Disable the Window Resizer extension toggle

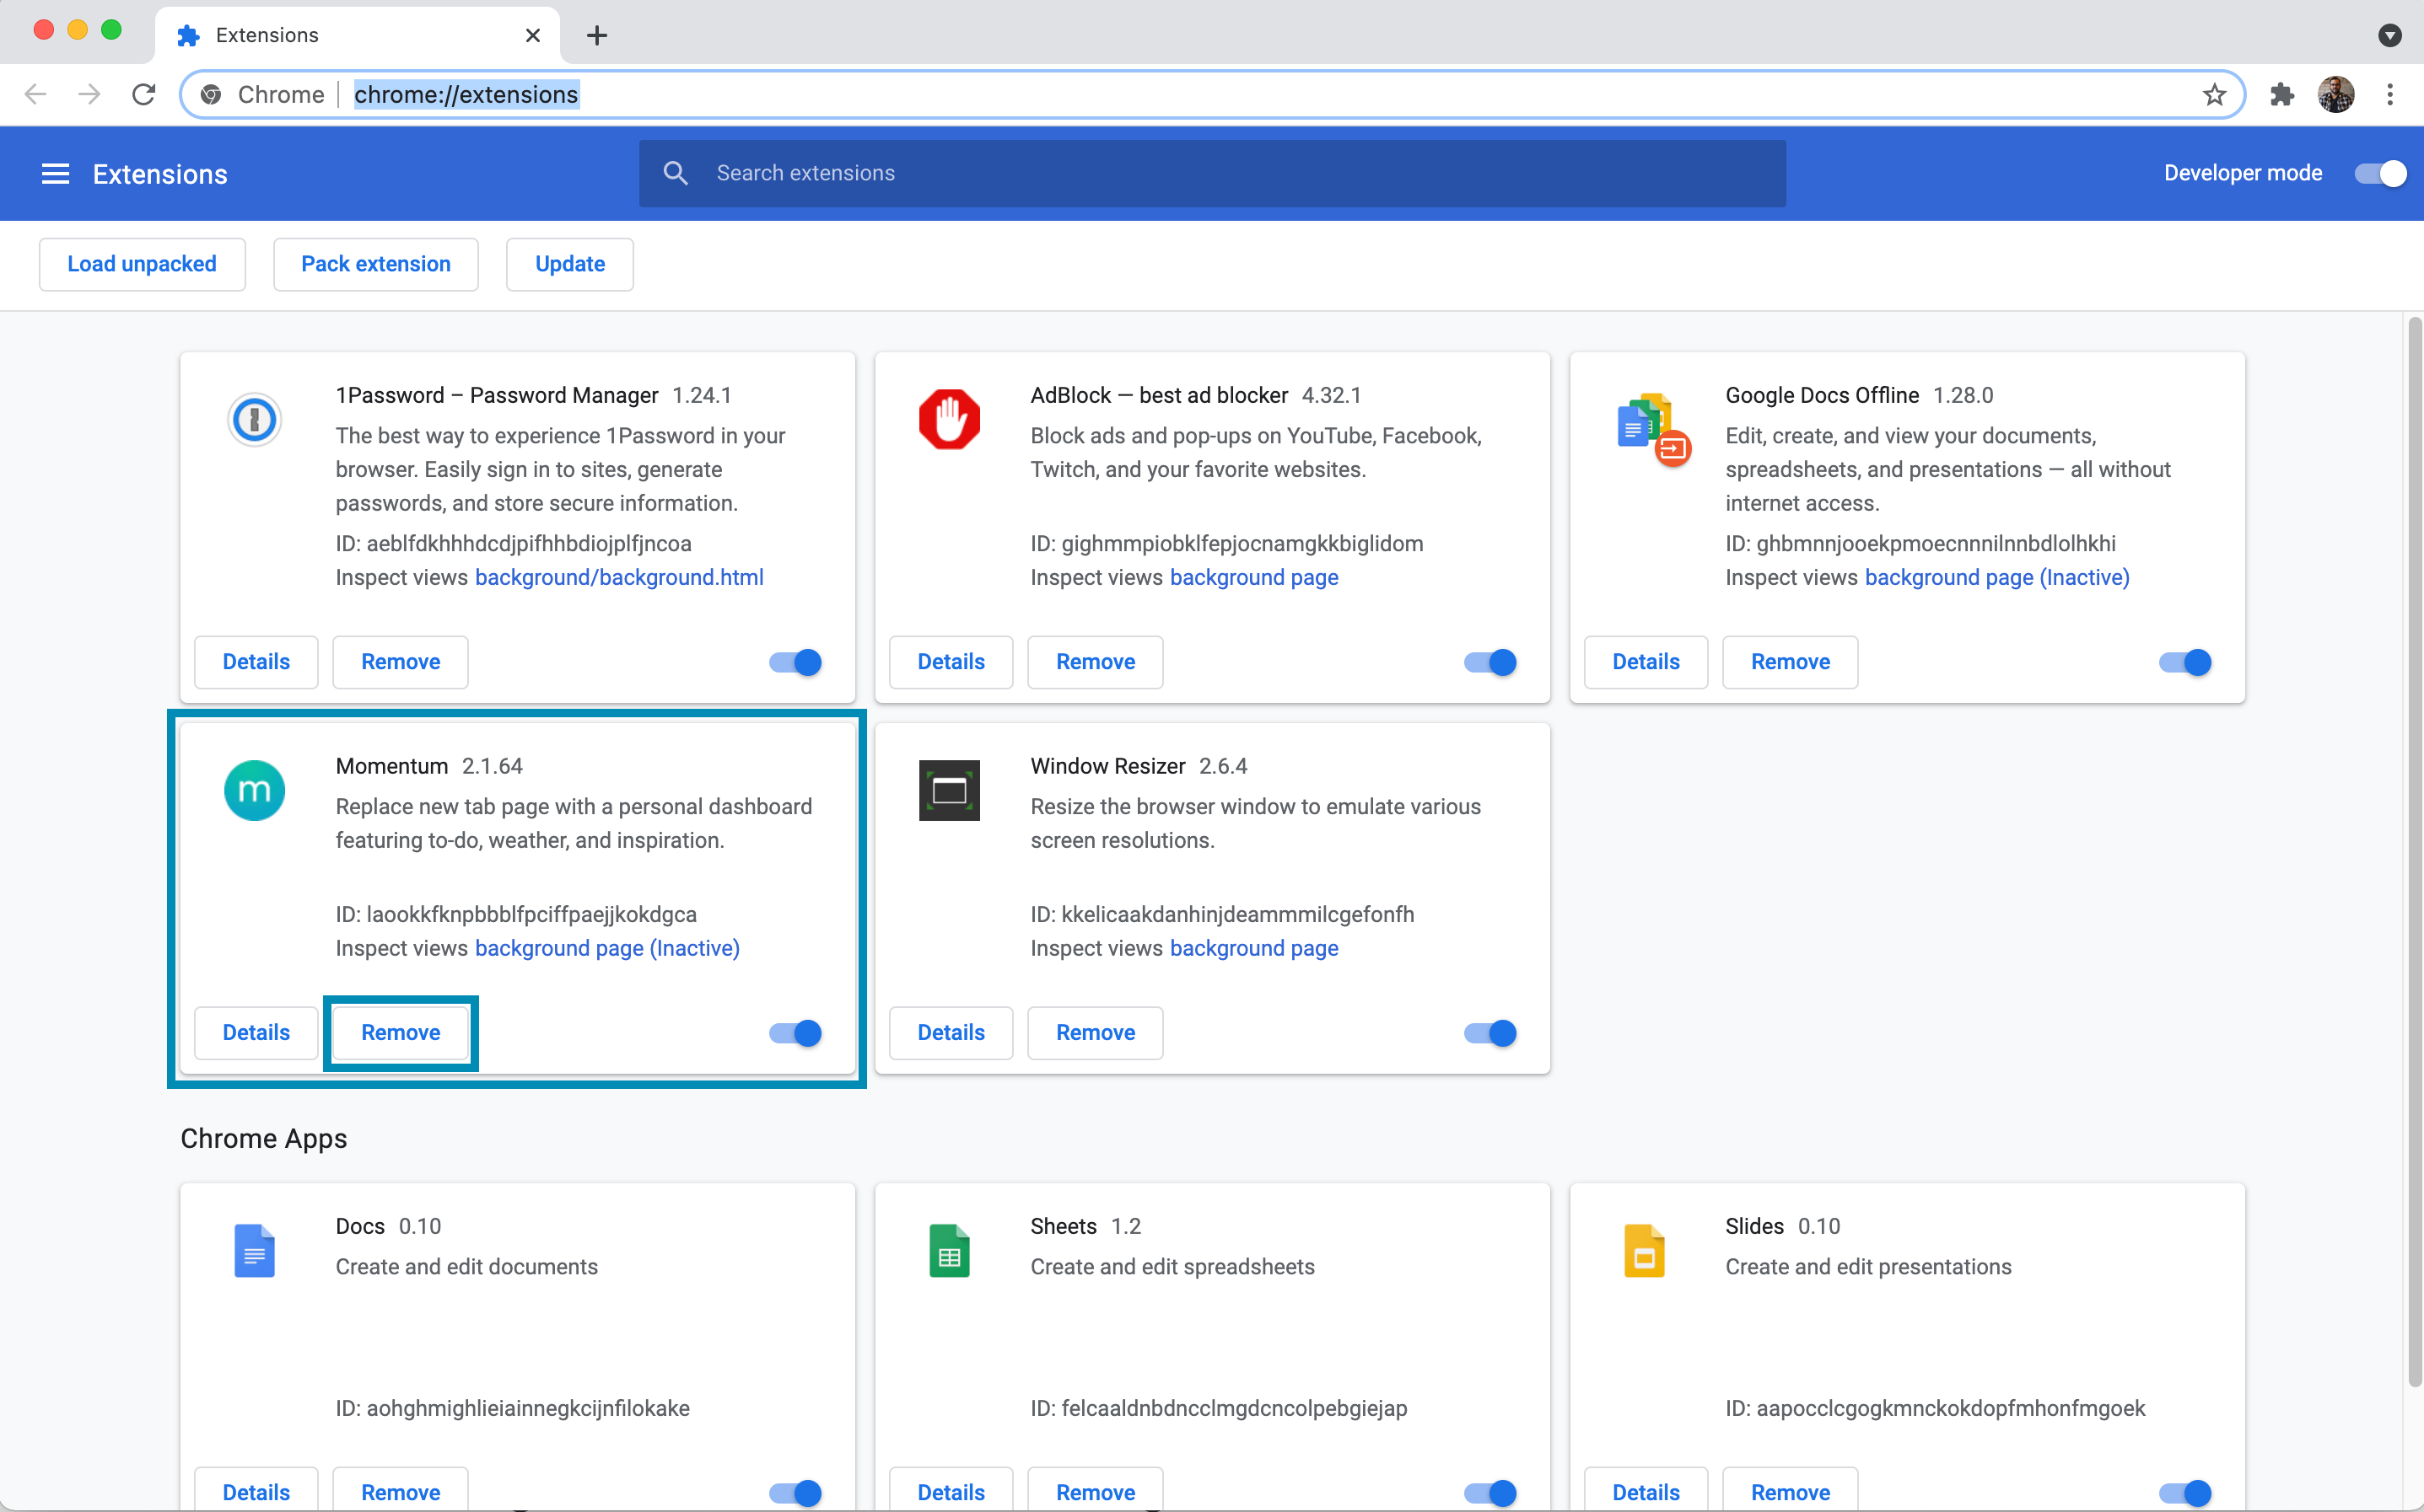point(1490,1032)
